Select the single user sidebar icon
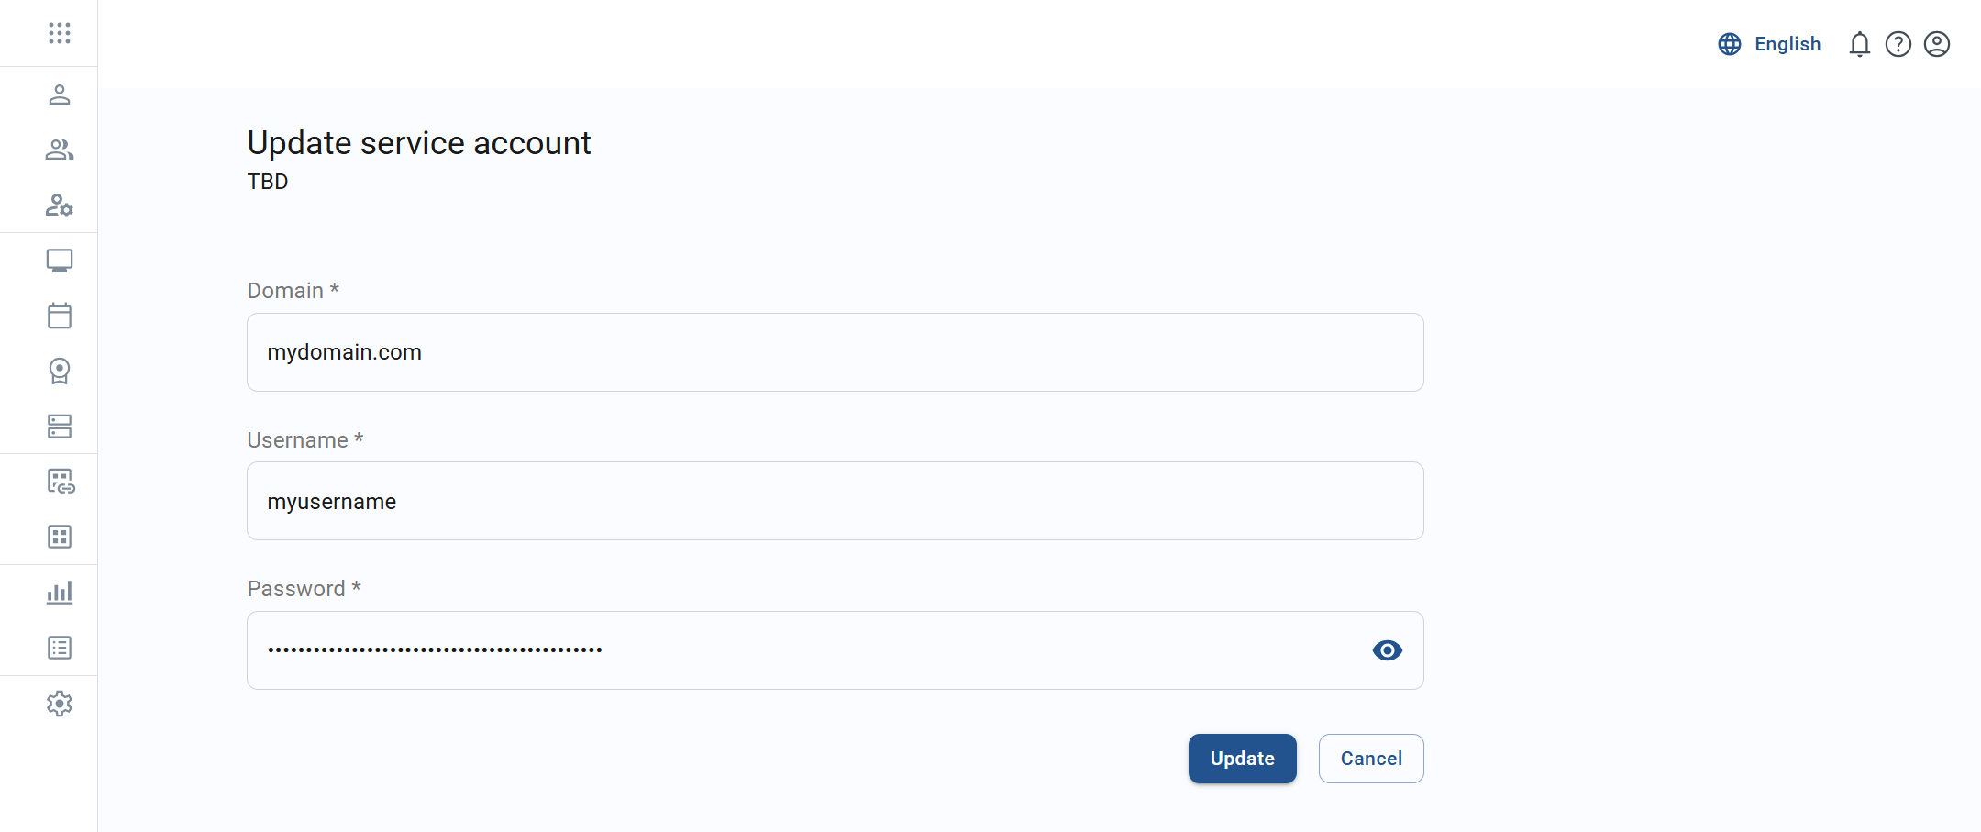This screenshot has width=1981, height=832. 61,94
